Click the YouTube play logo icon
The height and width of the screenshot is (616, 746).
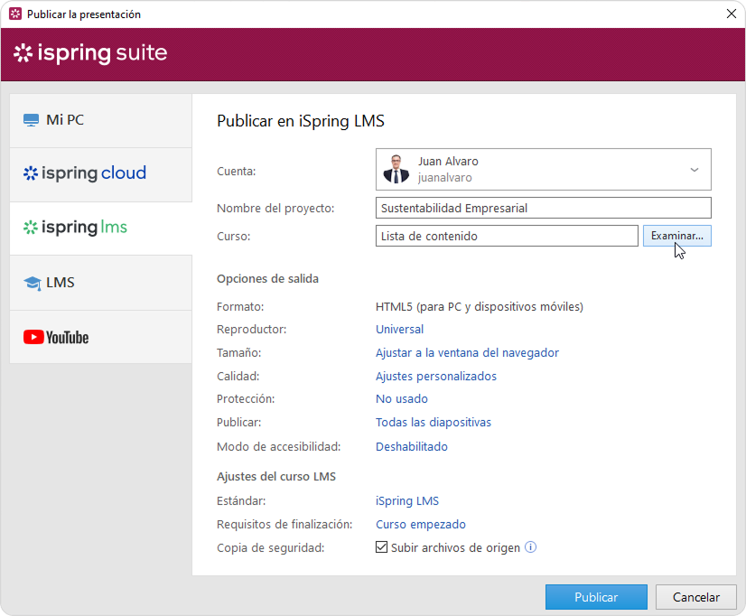(x=34, y=338)
